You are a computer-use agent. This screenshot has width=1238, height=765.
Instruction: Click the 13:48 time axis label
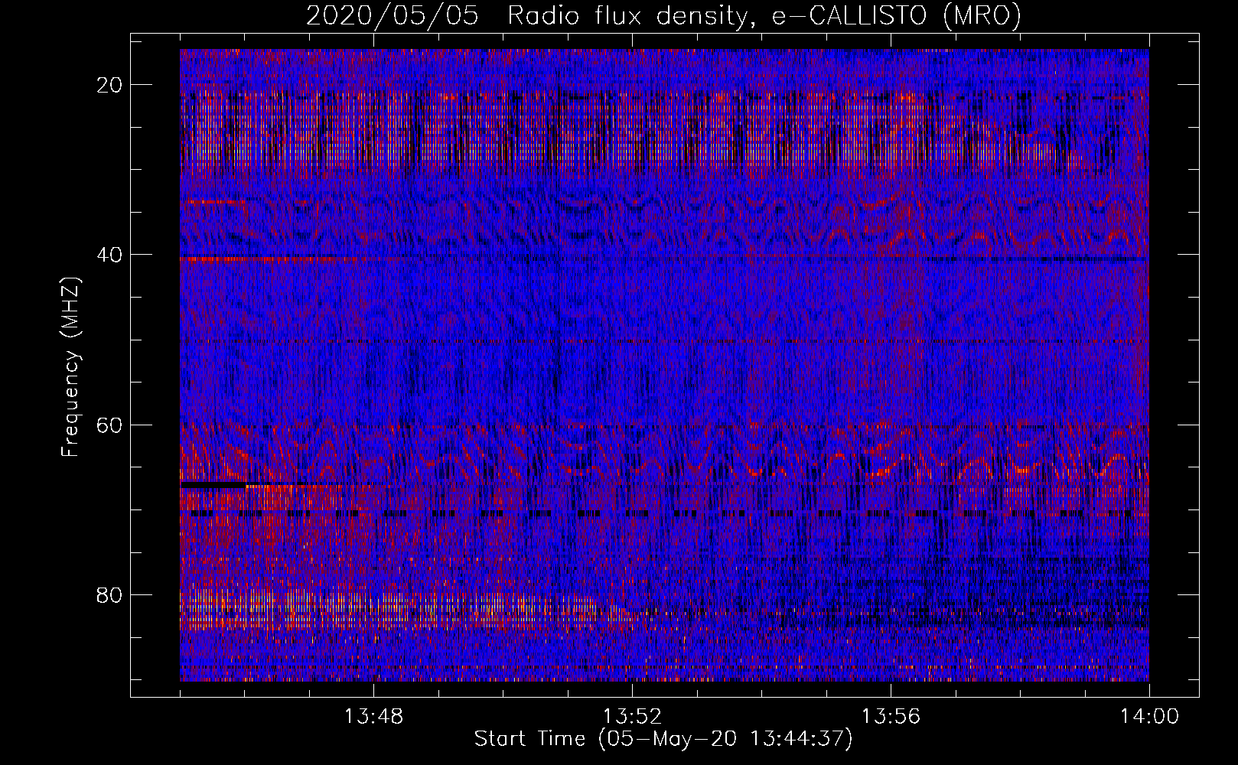[x=373, y=717]
